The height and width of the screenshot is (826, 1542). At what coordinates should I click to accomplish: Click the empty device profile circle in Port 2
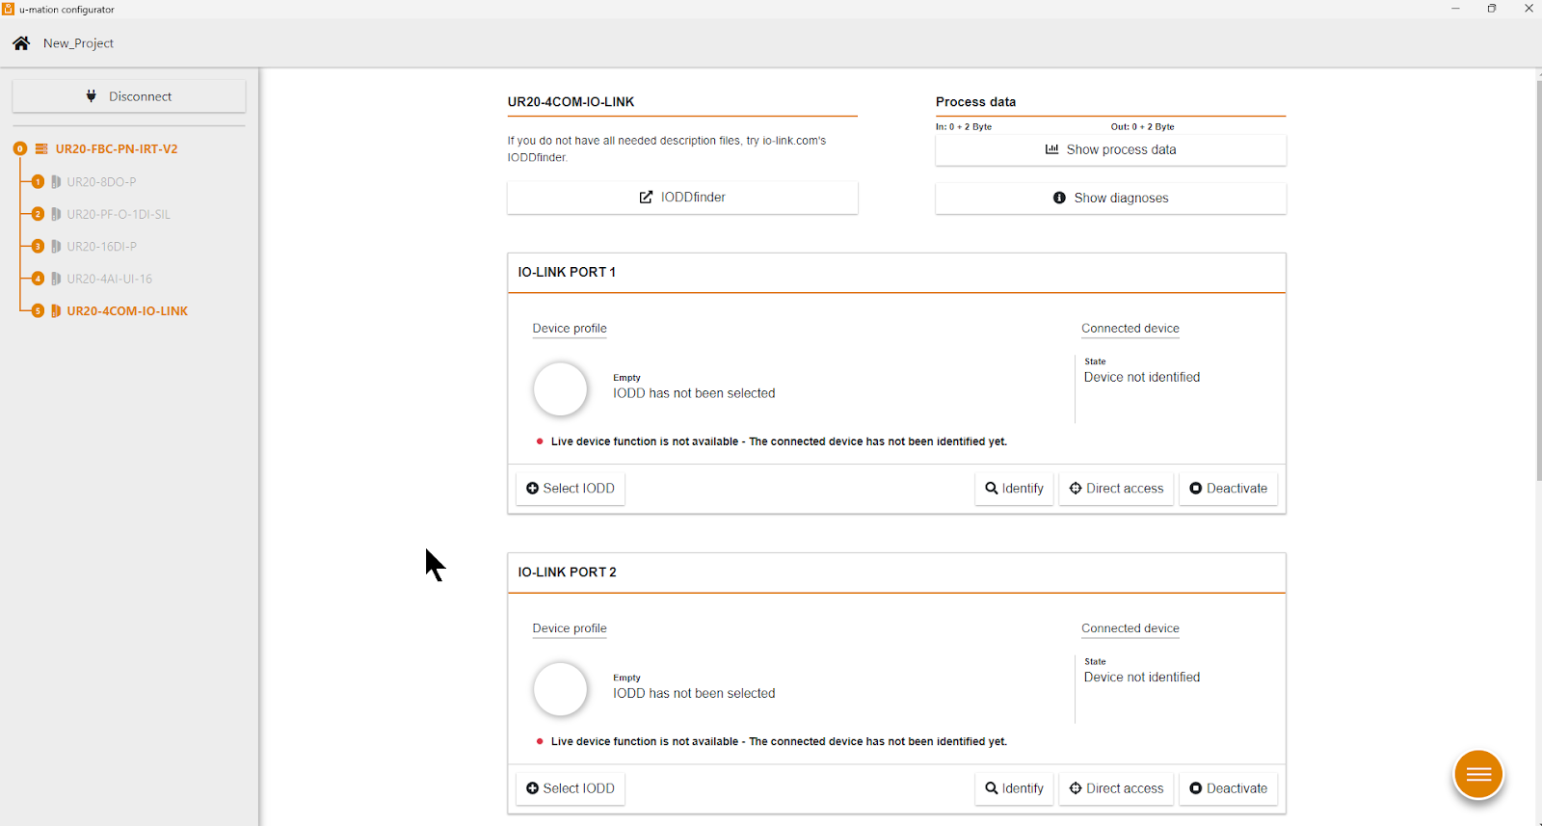(560, 688)
